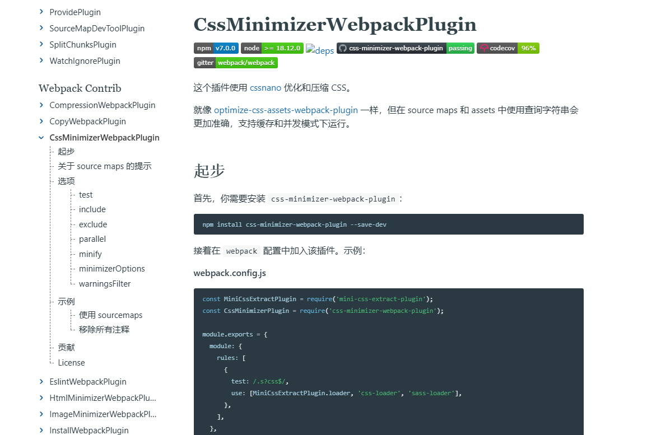Expand the SourceMapDevToolPlugin chevron
Screen dimensions: 647x435
click(41, 28)
